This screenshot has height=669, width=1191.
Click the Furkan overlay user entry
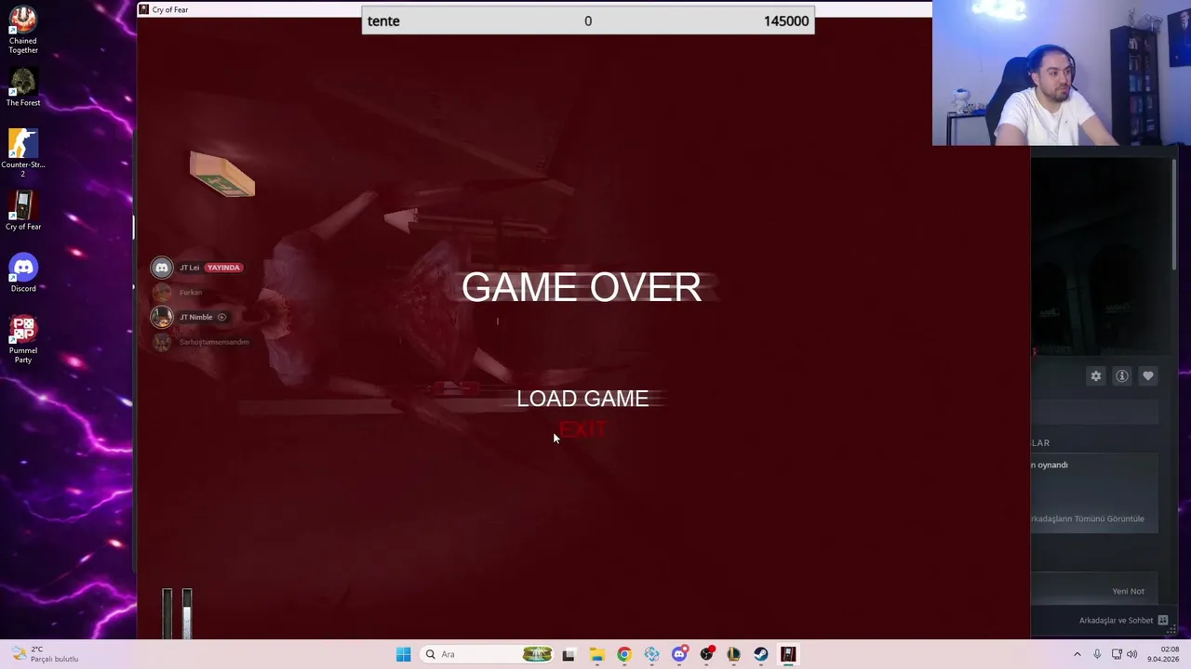pos(178,293)
